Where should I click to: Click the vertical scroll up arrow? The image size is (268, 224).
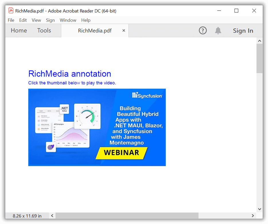[x=259, y=41]
